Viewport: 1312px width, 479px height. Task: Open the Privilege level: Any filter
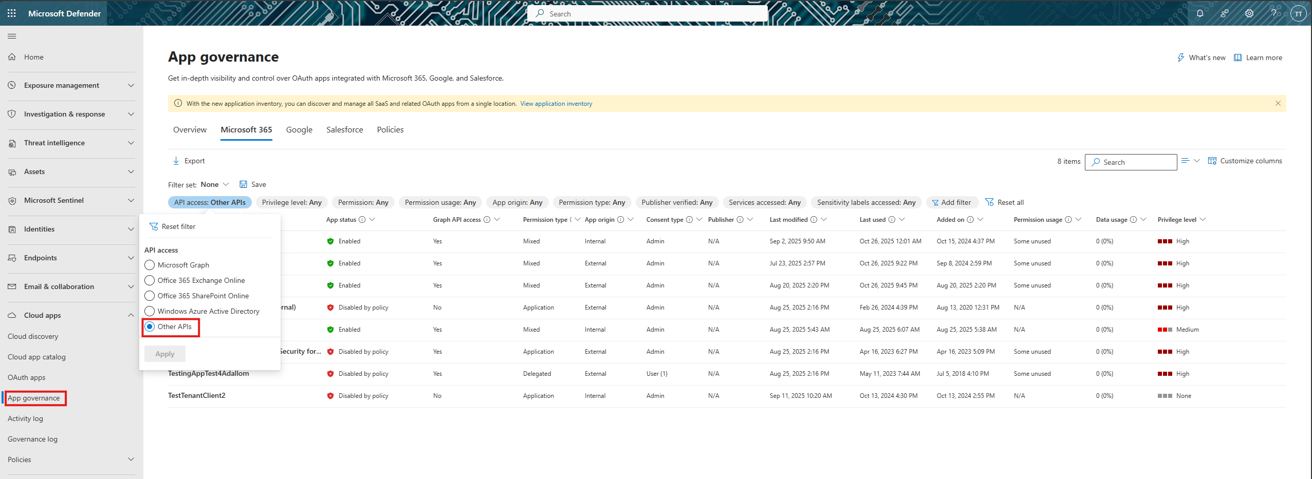[292, 202]
